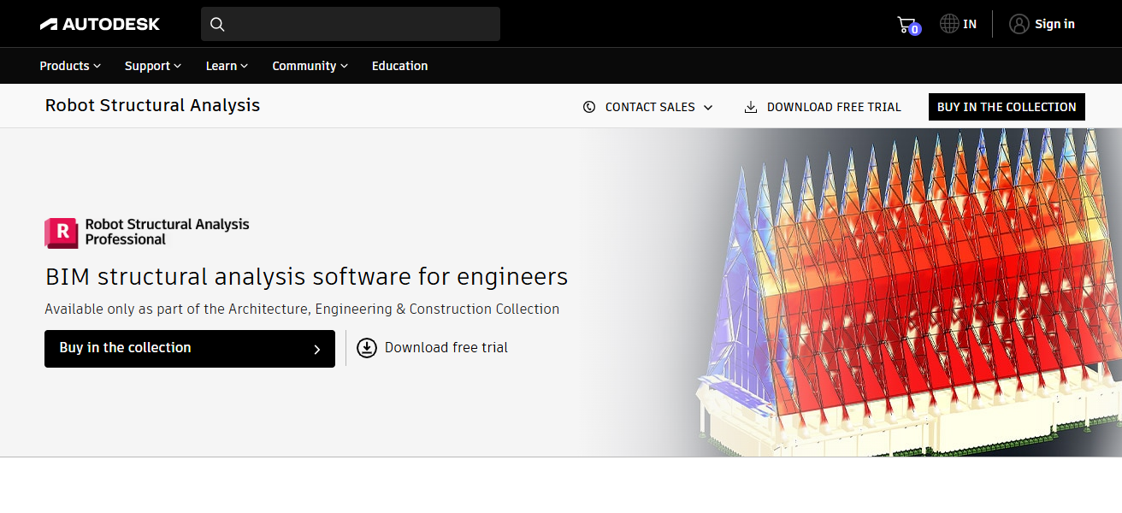Screen dimensions: 1122x513
Task: Expand the Community menu
Action: (x=310, y=66)
